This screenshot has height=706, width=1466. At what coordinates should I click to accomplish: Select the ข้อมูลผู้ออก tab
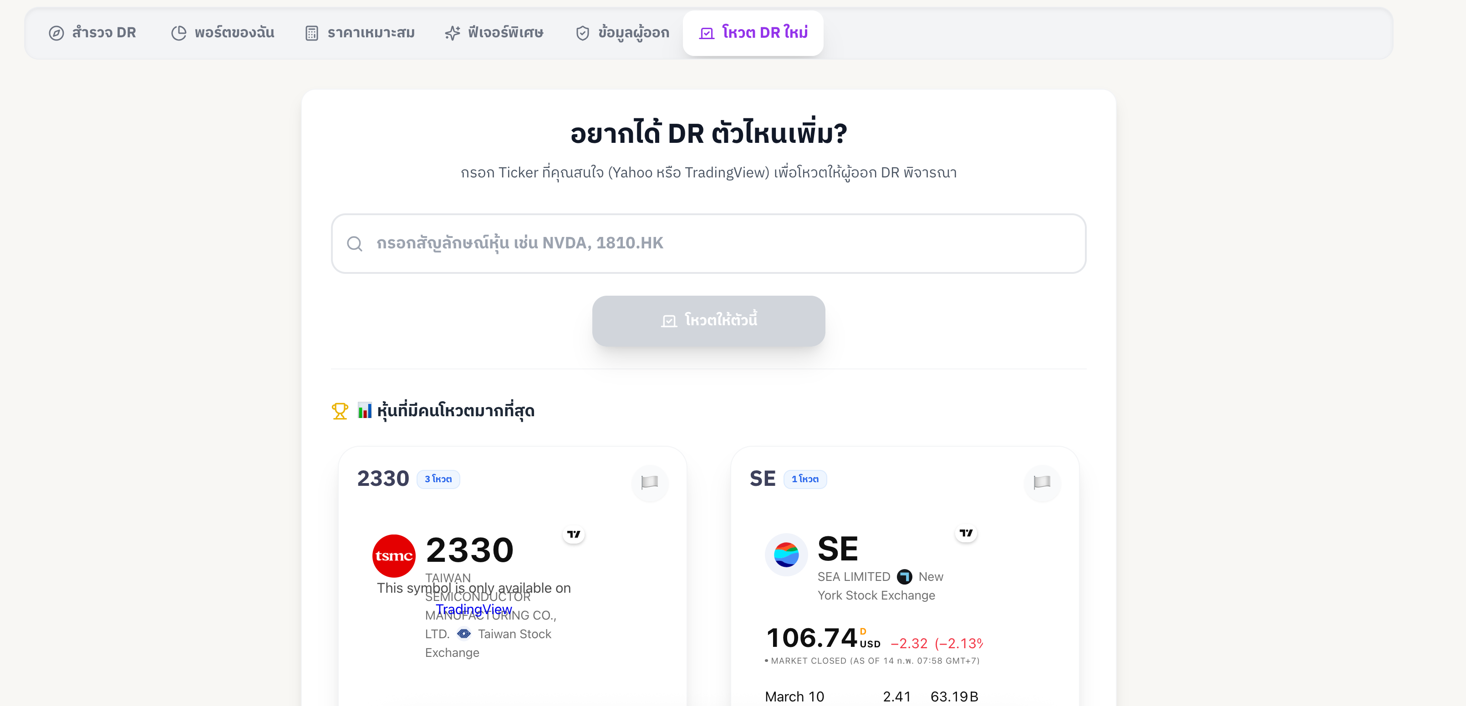point(623,33)
